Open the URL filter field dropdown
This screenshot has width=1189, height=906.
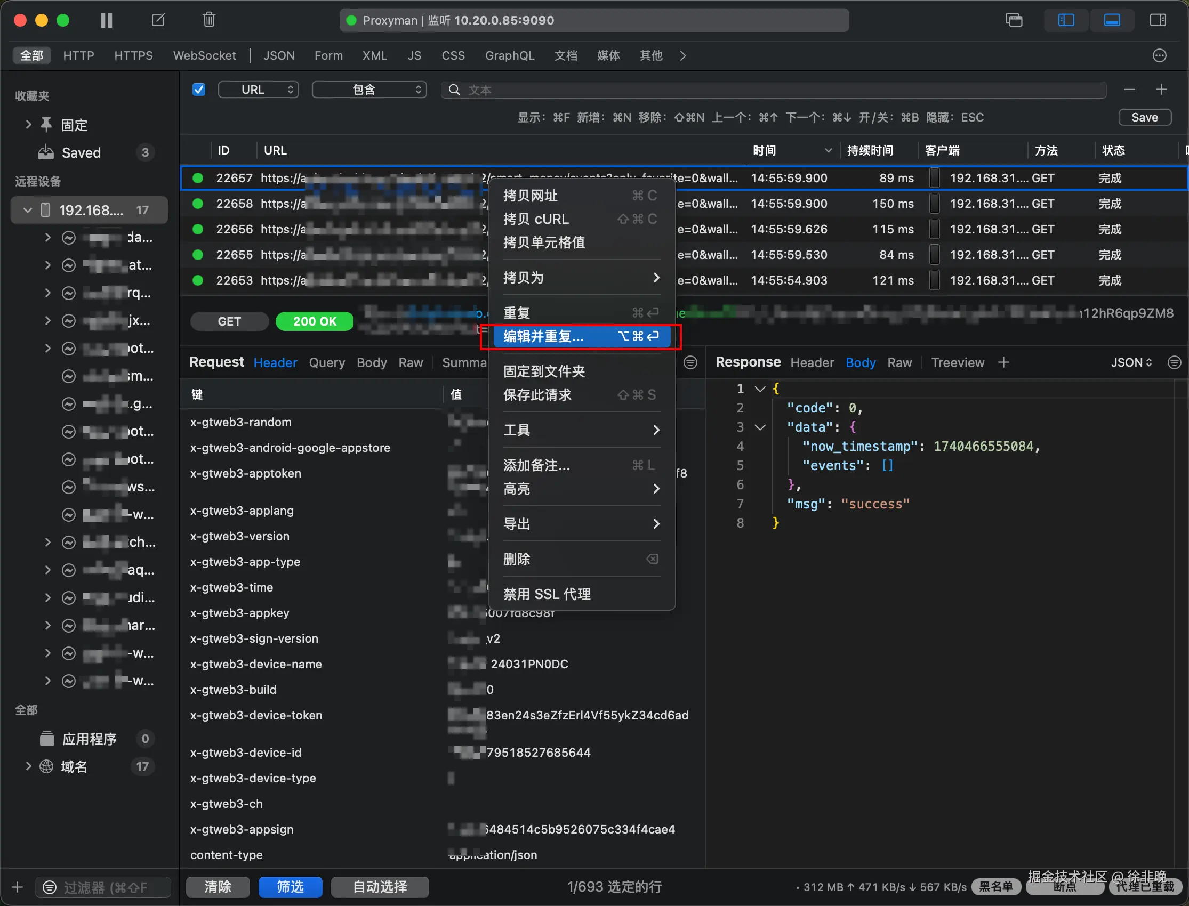(x=259, y=90)
